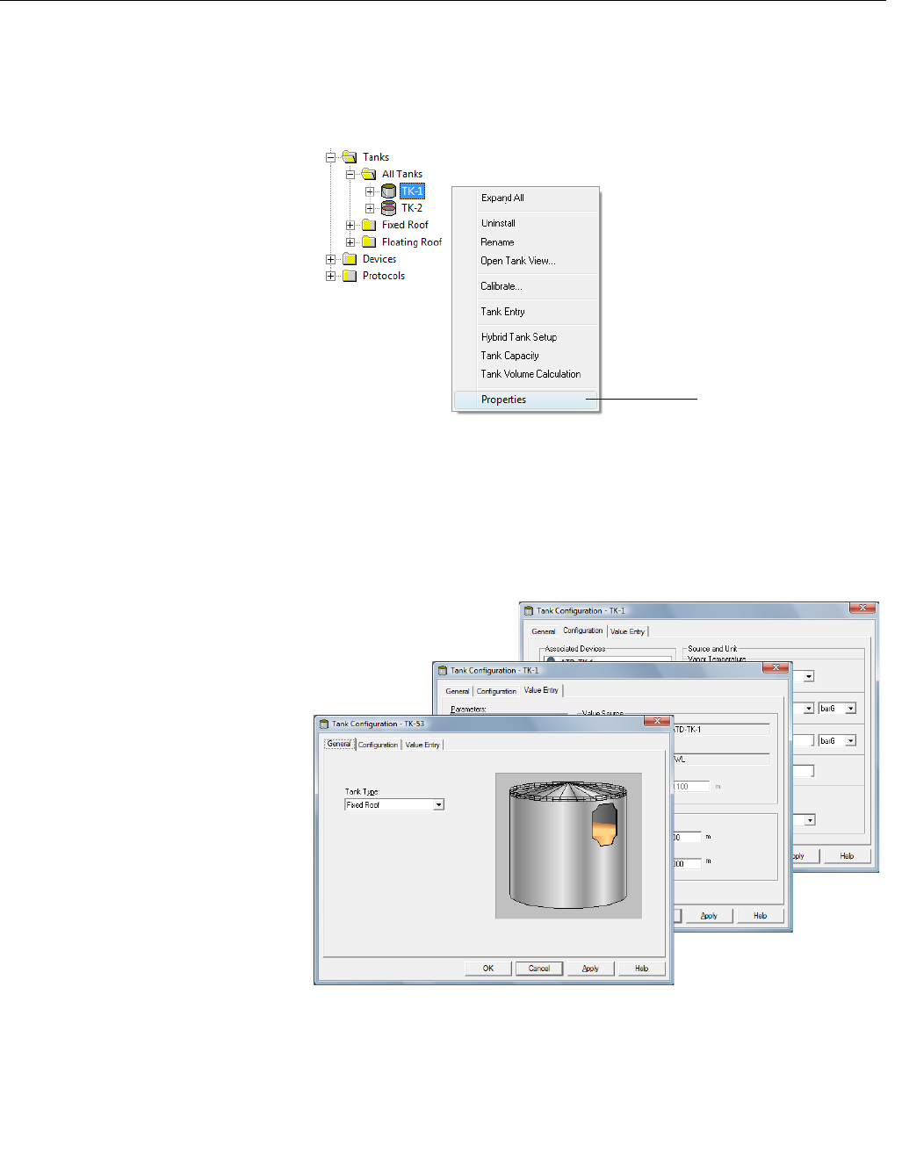Screen dimensions: 902x1160
Task: Click the TK-1 tank icon in tree
Action: pyautogui.click(x=388, y=191)
